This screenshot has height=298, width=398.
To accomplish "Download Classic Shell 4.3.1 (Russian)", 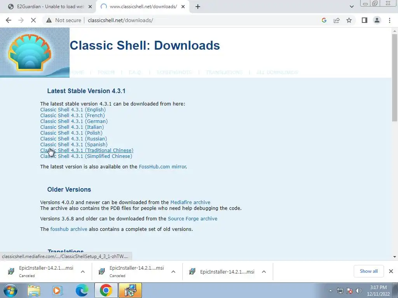I will (x=73, y=139).
